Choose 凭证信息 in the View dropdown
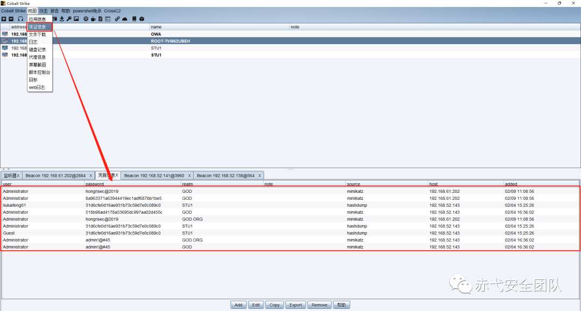The width and height of the screenshot is (581, 311). (39, 27)
